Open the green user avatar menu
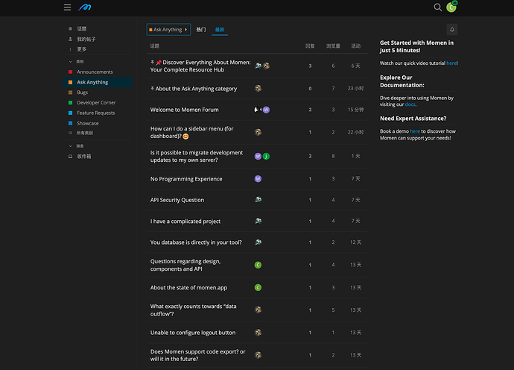 click(x=451, y=7)
